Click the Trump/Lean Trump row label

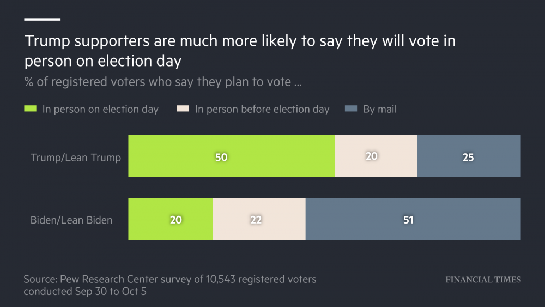tap(76, 158)
